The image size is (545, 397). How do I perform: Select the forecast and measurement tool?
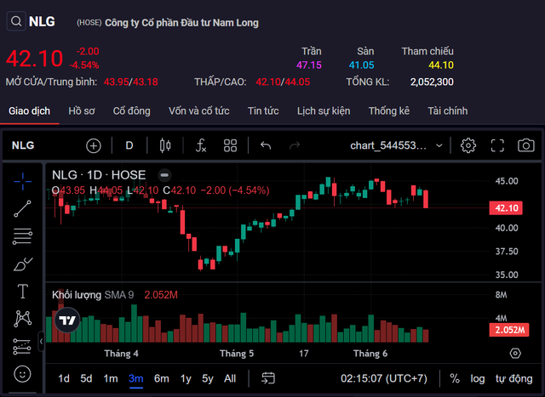(x=22, y=346)
